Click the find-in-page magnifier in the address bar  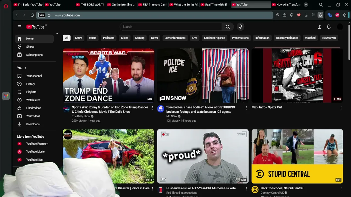(x=278, y=15)
